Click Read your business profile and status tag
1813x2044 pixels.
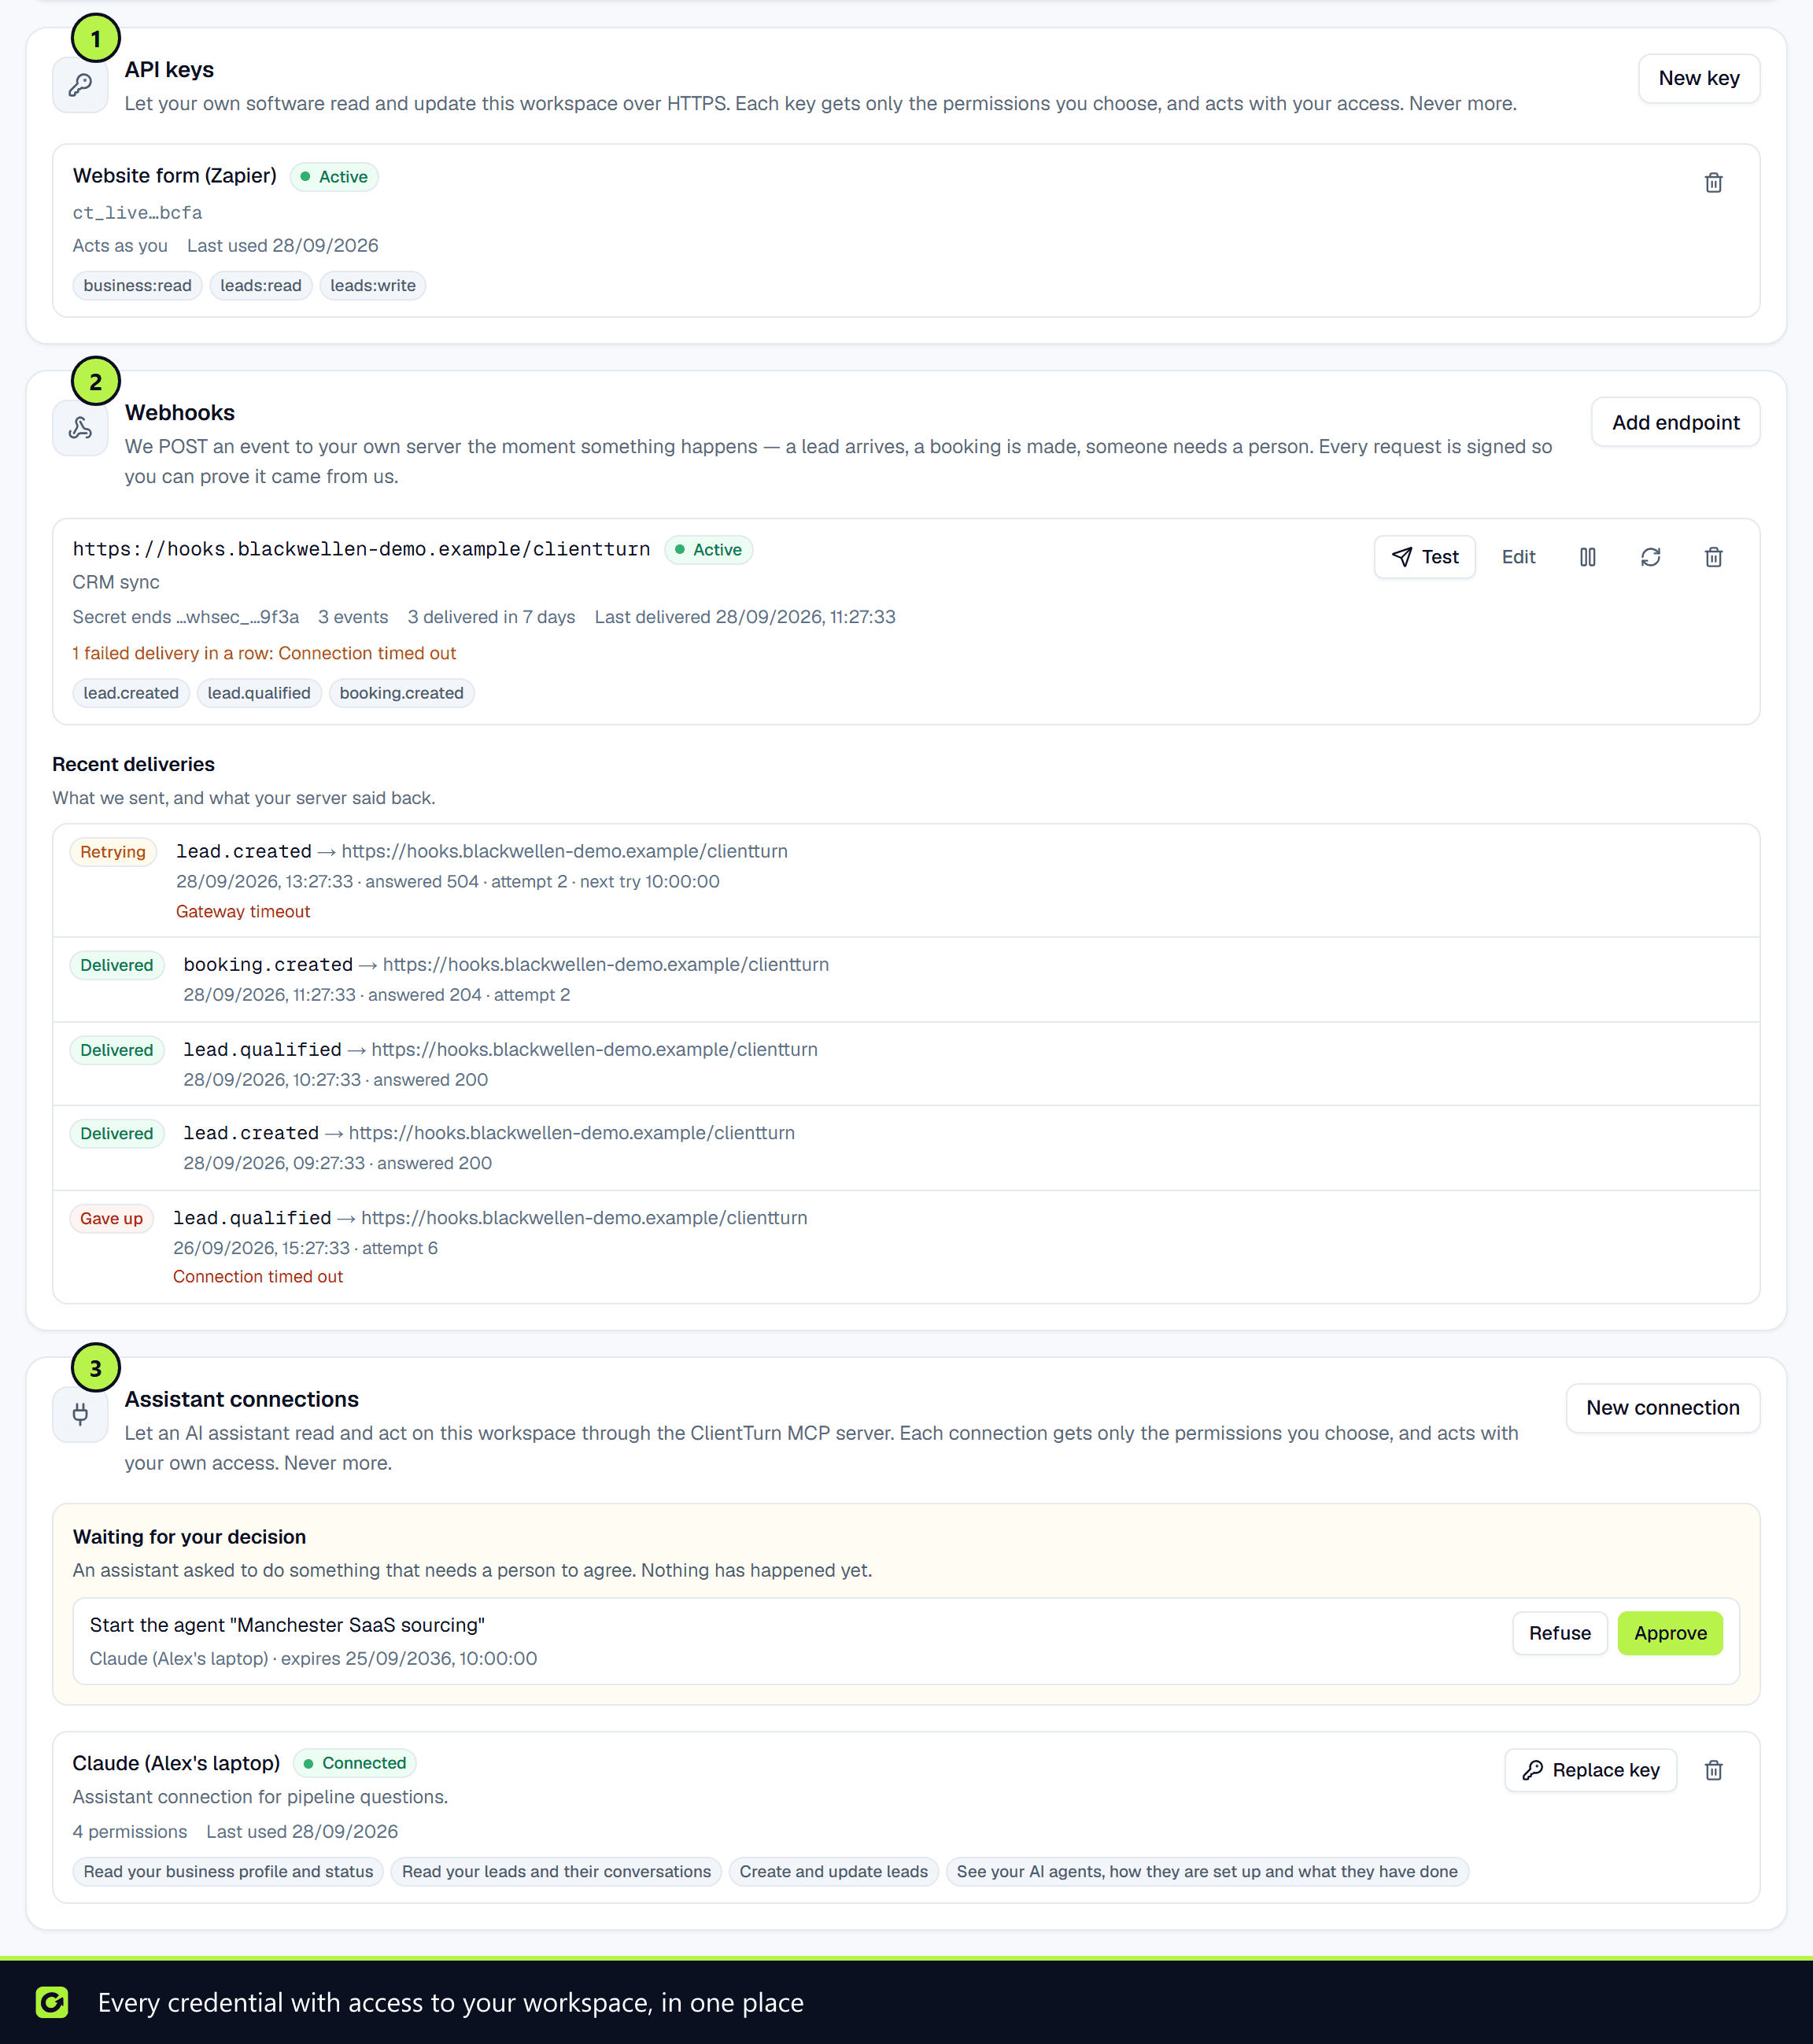pos(228,1871)
